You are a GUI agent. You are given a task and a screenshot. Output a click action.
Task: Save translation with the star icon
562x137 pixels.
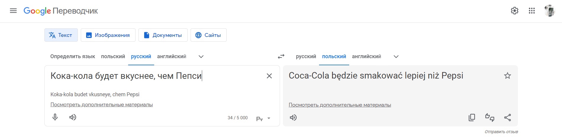click(x=508, y=76)
